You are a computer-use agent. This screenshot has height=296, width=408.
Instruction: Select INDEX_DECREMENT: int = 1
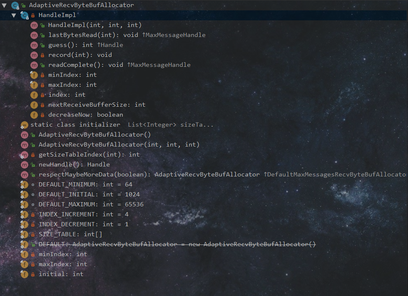pos(84,225)
